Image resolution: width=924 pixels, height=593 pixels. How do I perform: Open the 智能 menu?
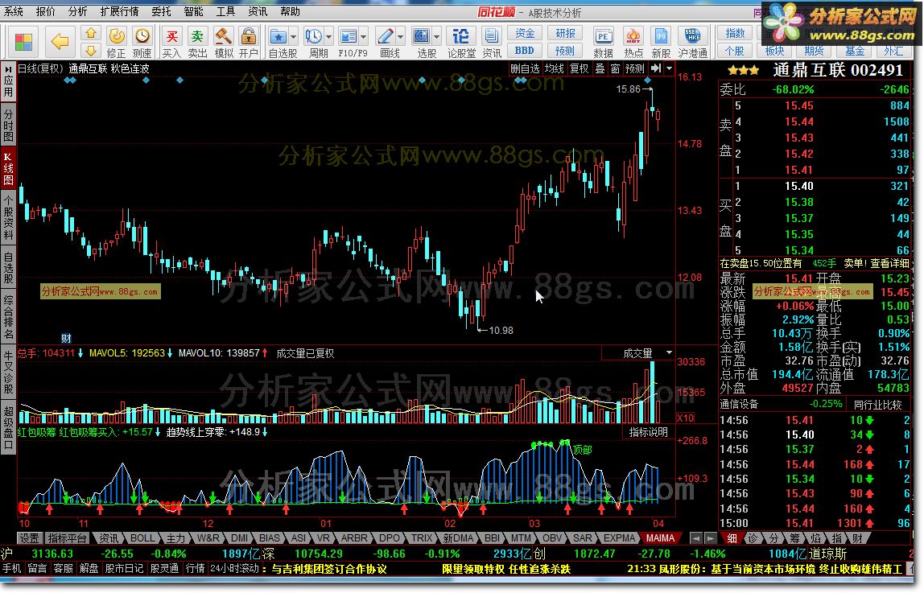[192, 11]
